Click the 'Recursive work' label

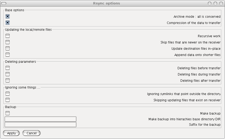tap(209, 36)
